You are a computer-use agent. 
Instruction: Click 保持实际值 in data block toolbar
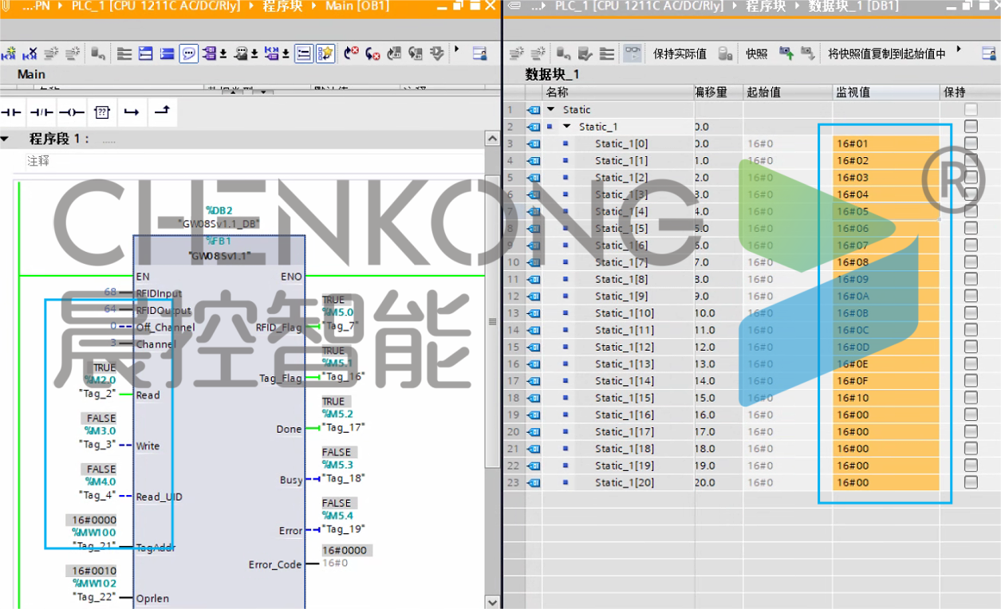pos(680,54)
